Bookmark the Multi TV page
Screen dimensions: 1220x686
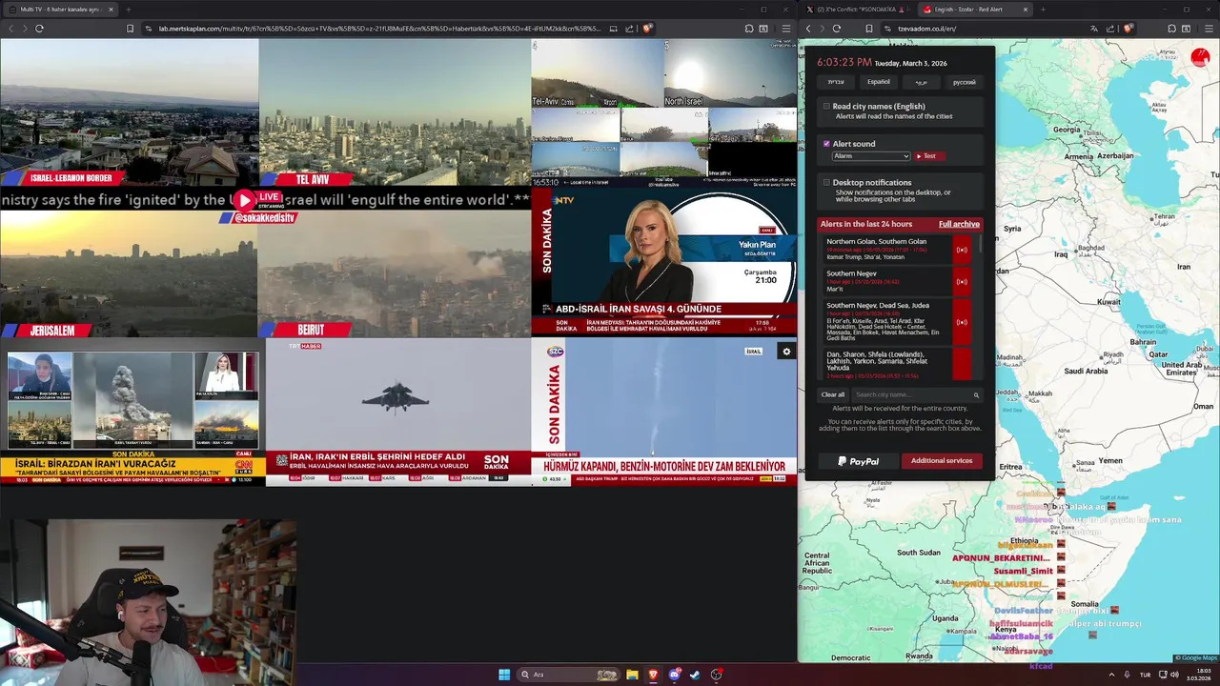(131, 29)
